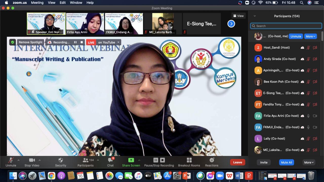Open the View menu in the menu bar
Screen dimensions: 324x182
52,3
